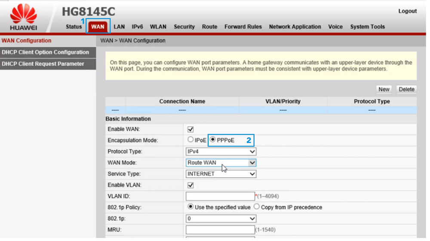Click the Delete button
The width and height of the screenshot is (430, 241).
coord(407,90)
